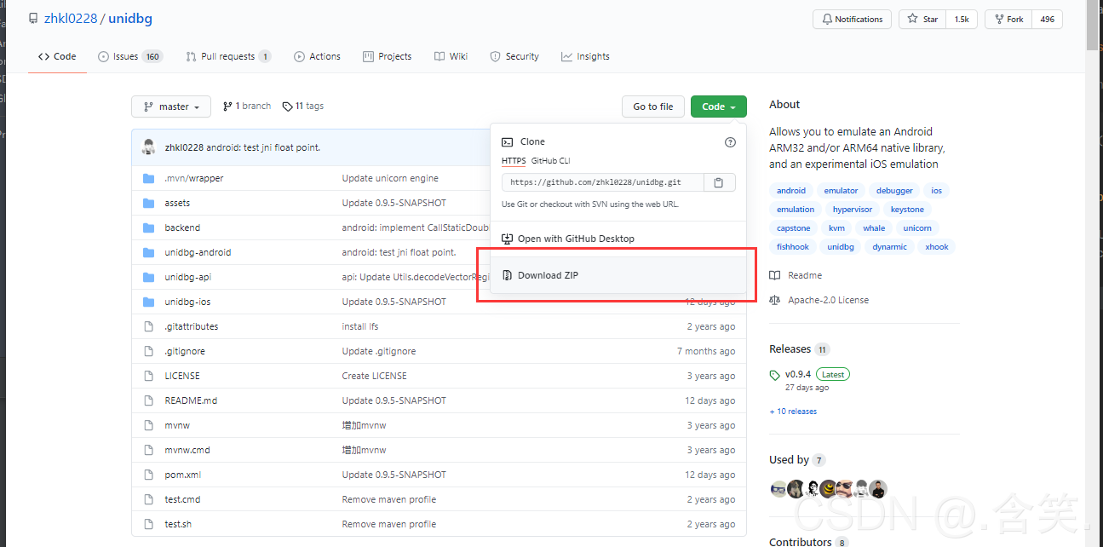Open the pom.xml file
This screenshot has width=1103, height=547.
click(x=183, y=475)
